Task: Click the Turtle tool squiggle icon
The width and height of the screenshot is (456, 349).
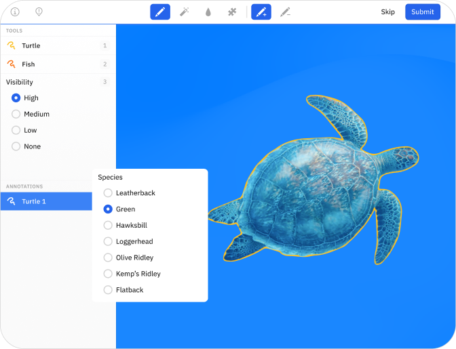Action: 11,45
